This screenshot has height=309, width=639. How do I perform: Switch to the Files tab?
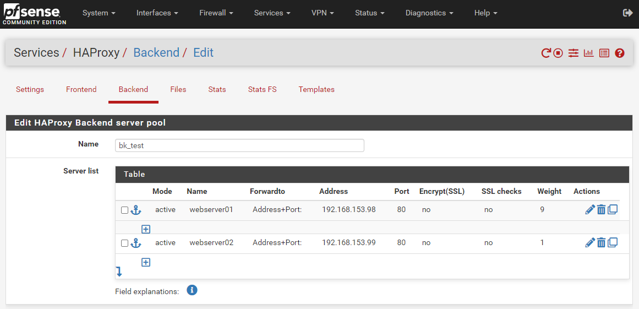coord(178,89)
